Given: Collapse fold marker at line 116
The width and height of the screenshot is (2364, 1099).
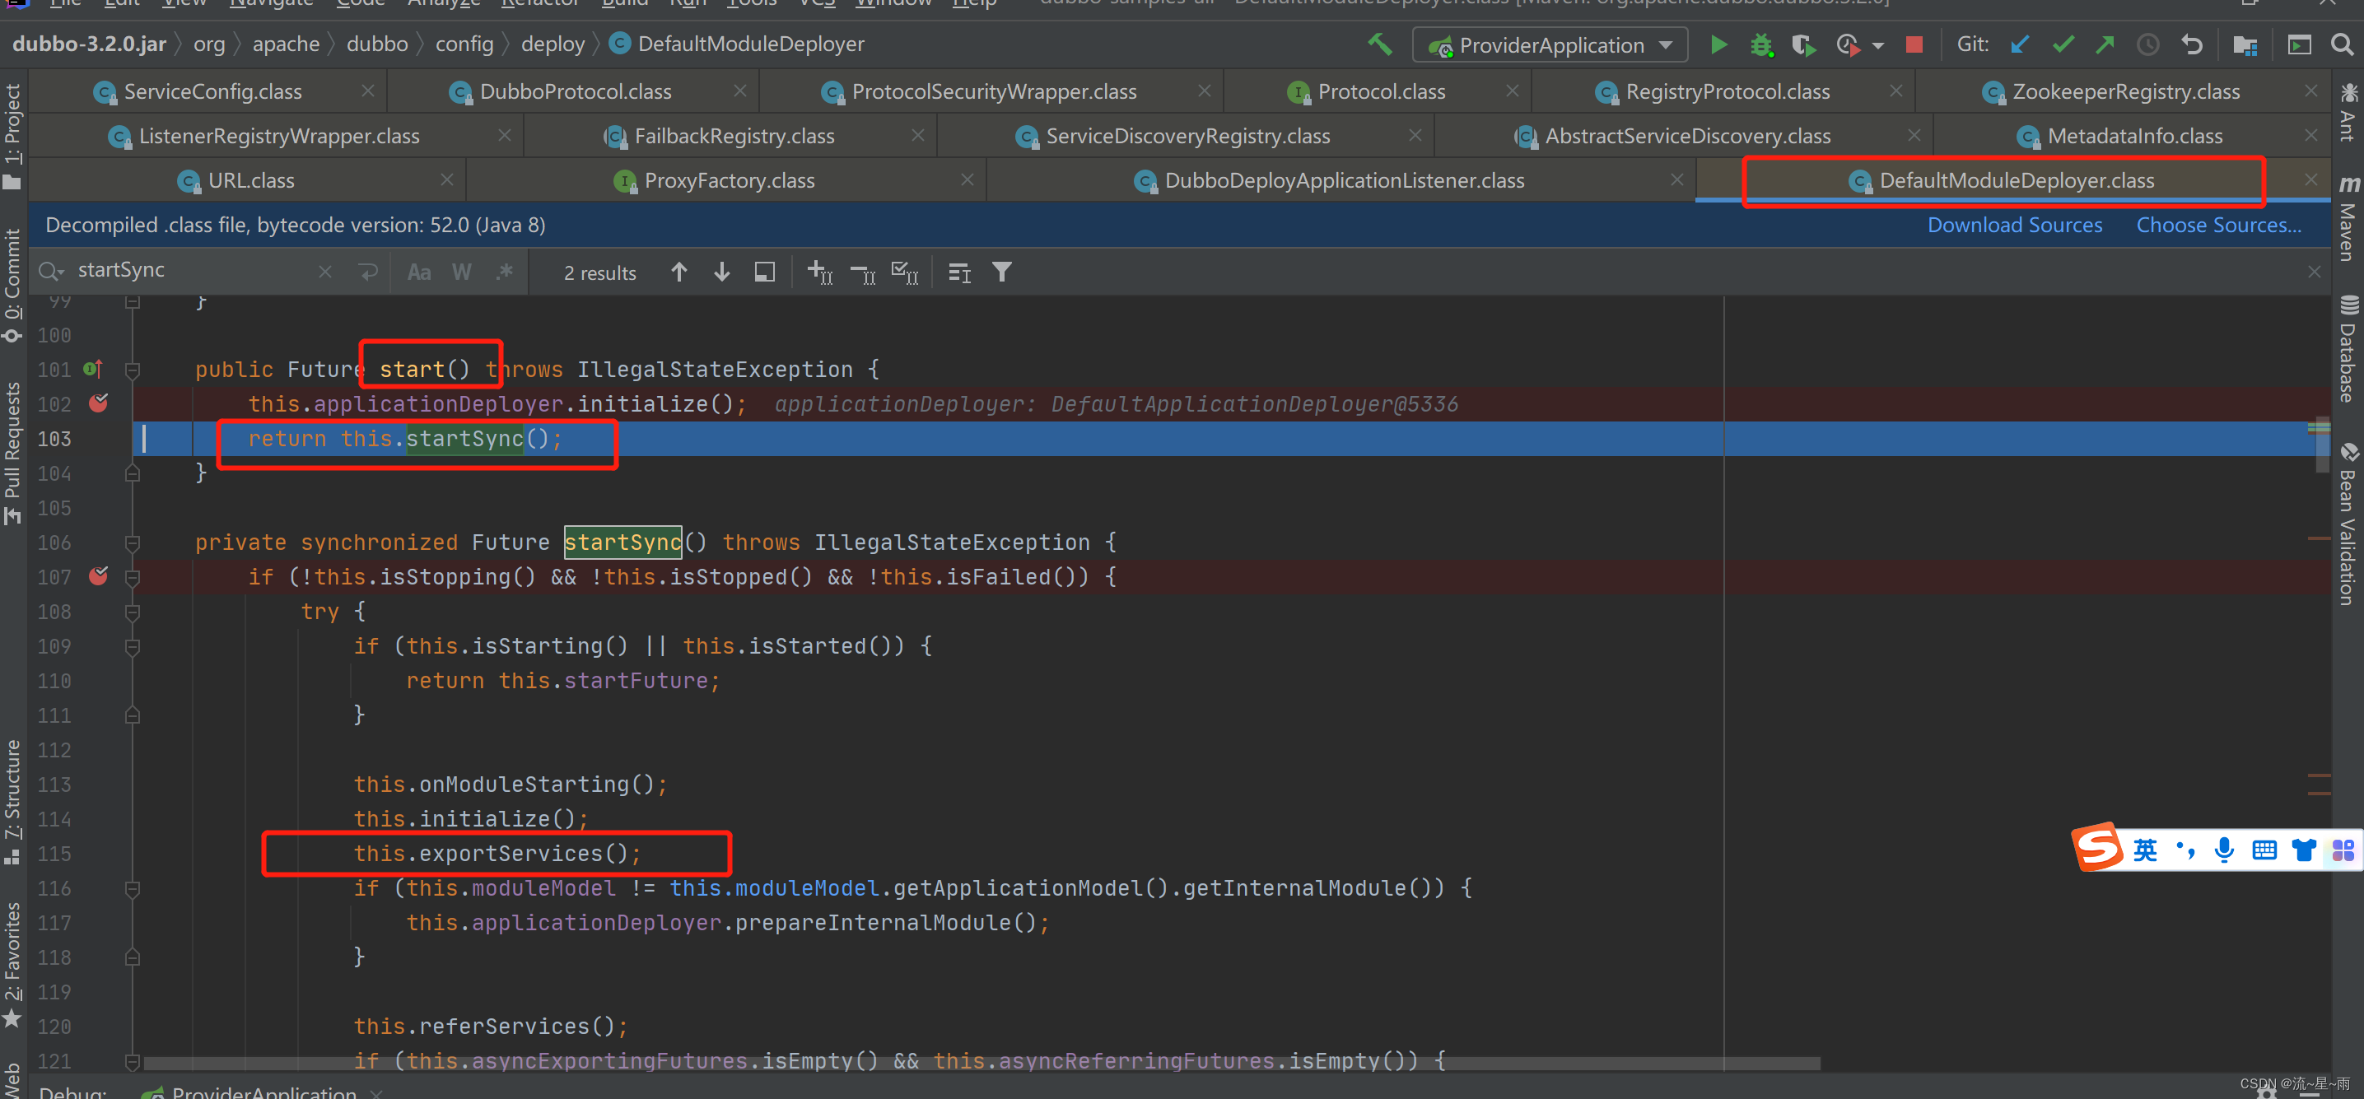Looking at the screenshot, I should point(132,888).
